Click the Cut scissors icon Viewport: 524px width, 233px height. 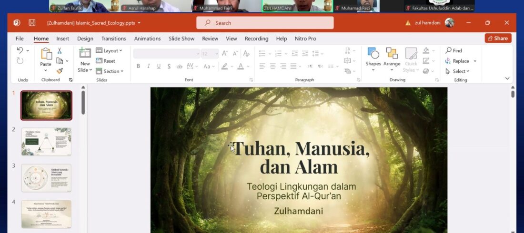pyautogui.click(x=60, y=51)
